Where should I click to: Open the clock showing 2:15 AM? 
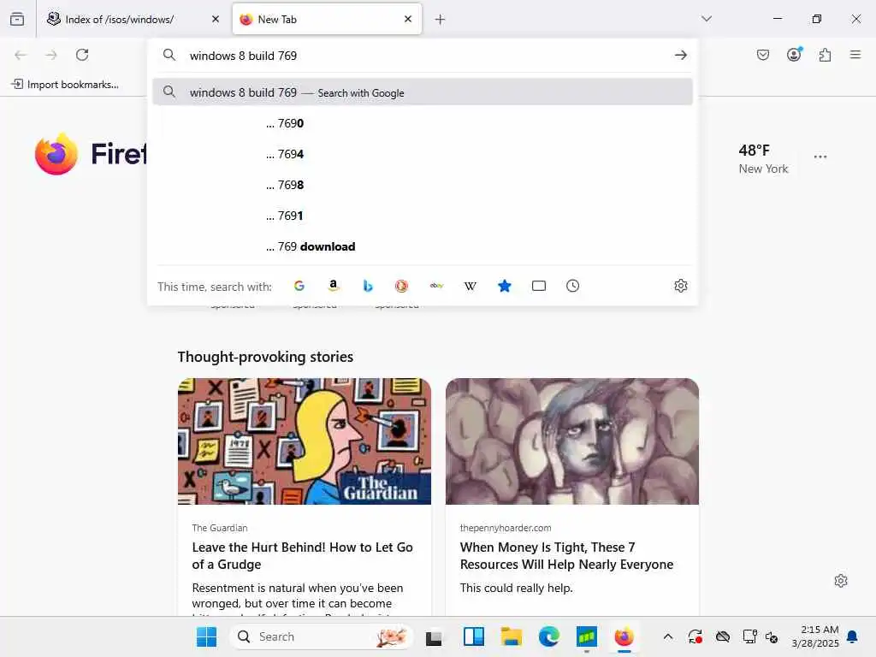[x=815, y=636]
